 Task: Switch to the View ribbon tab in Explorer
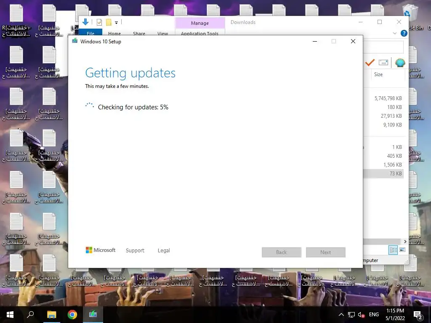pyautogui.click(x=163, y=33)
